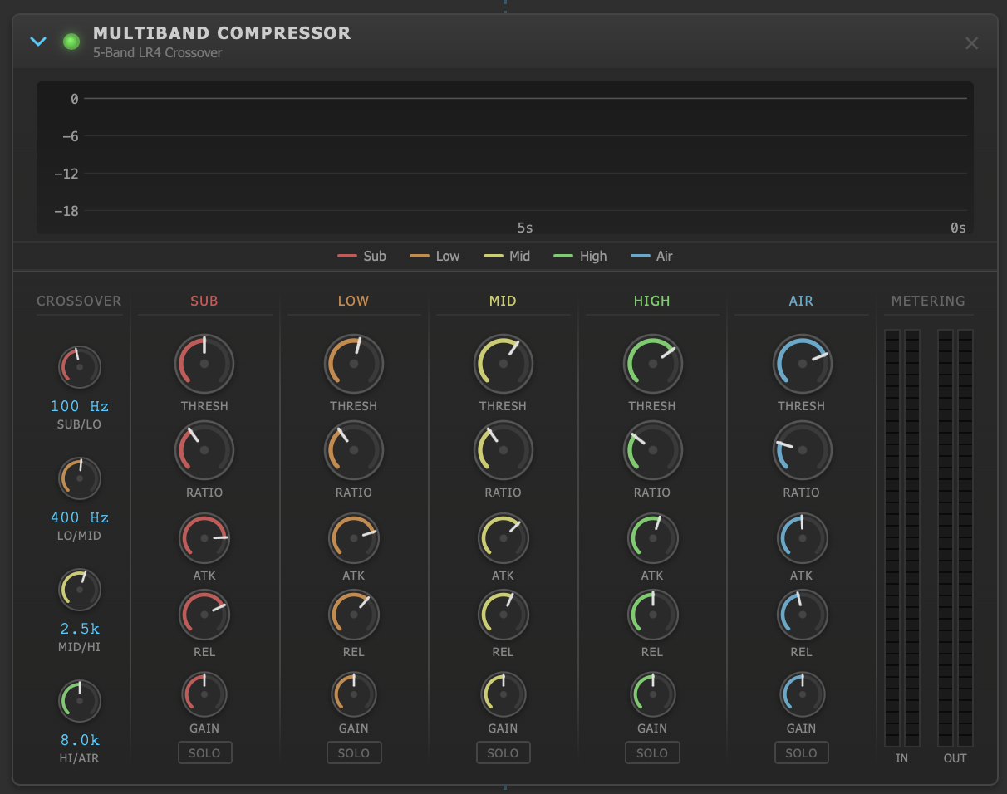Image resolution: width=1007 pixels, height=794 pixels.
Task: Click the MID band REL knob
Action: pos(503,615)
